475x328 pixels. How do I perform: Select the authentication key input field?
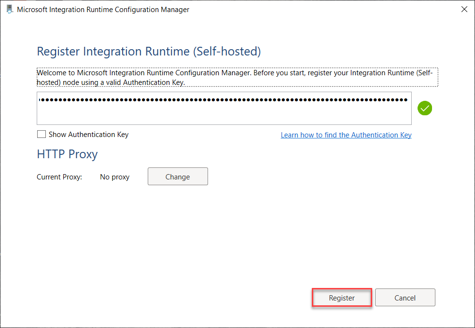pyautogui.click(x=224, y=108)
